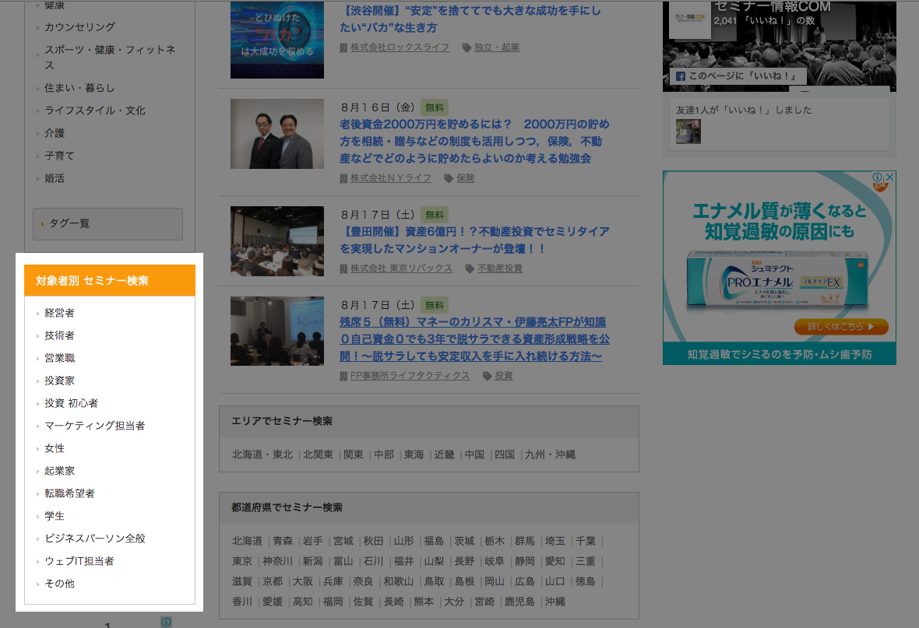Select 北海道・東北 area link
Viewport: 919px width, 628px height.
(262, 454)
